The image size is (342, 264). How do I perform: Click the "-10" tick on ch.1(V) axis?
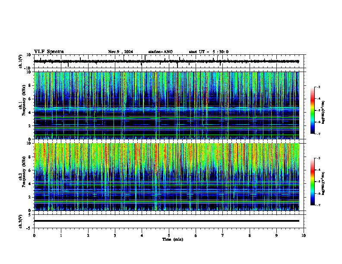[x=28, y=68]
